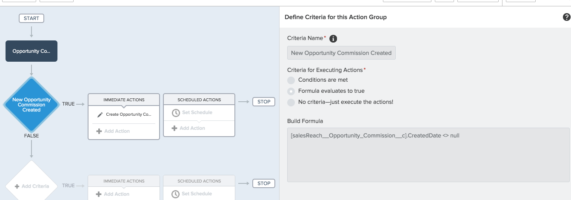Click the Criteria Name text field
This screenshot has width=571, height=200.
341,53
